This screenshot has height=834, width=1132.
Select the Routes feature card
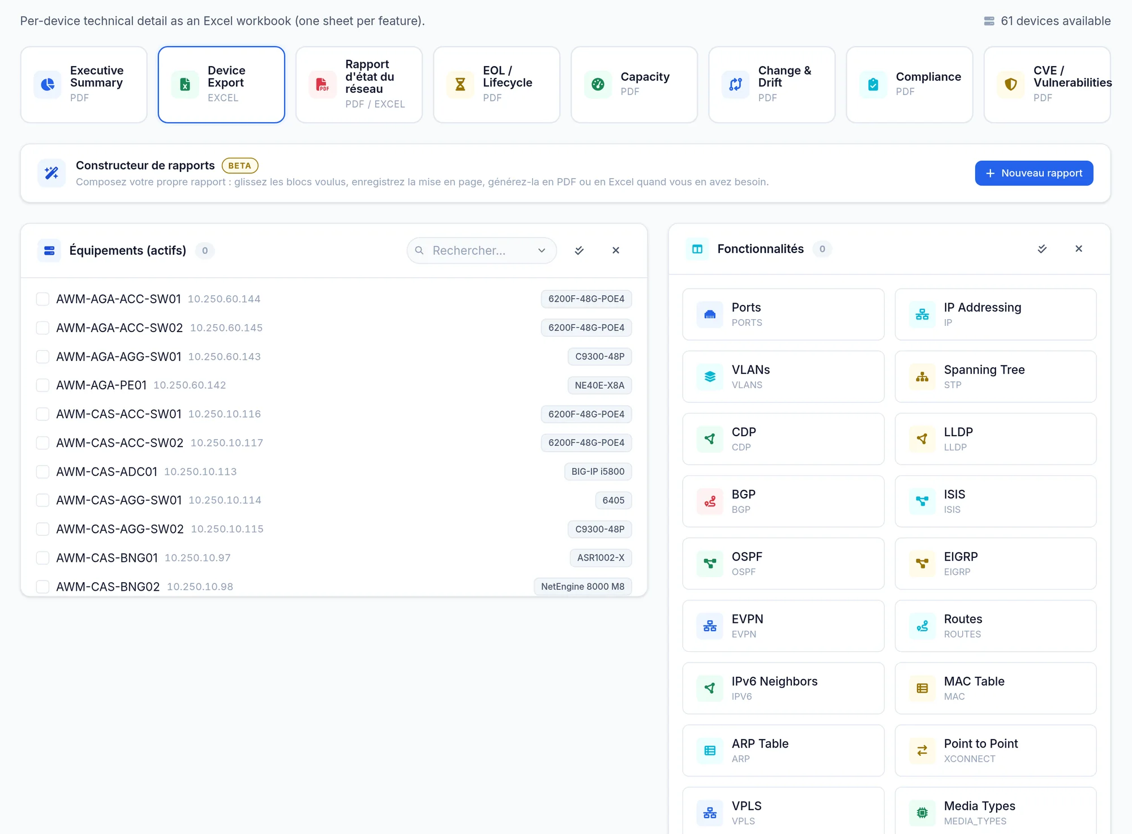click(x=996, y=626)
